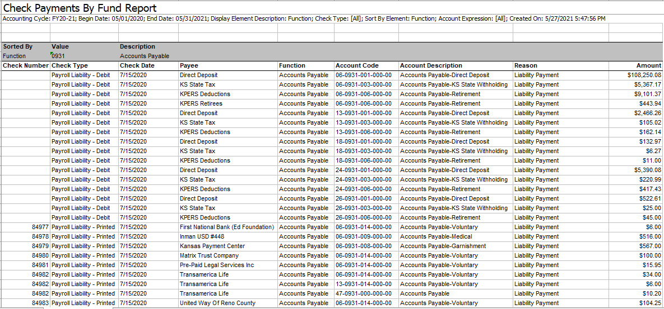Click check number 84979
This screenshot has width=664, height=309.
(26, 246)
